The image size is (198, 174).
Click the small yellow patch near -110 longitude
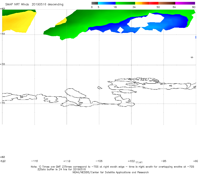(62, 22)
